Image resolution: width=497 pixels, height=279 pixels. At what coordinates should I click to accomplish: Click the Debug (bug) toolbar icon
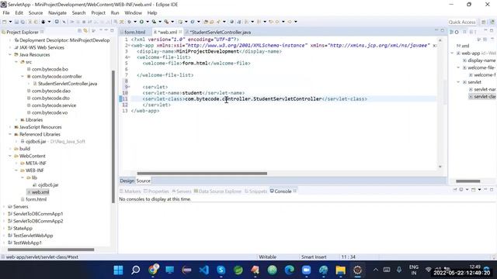[x=130, y=22]
